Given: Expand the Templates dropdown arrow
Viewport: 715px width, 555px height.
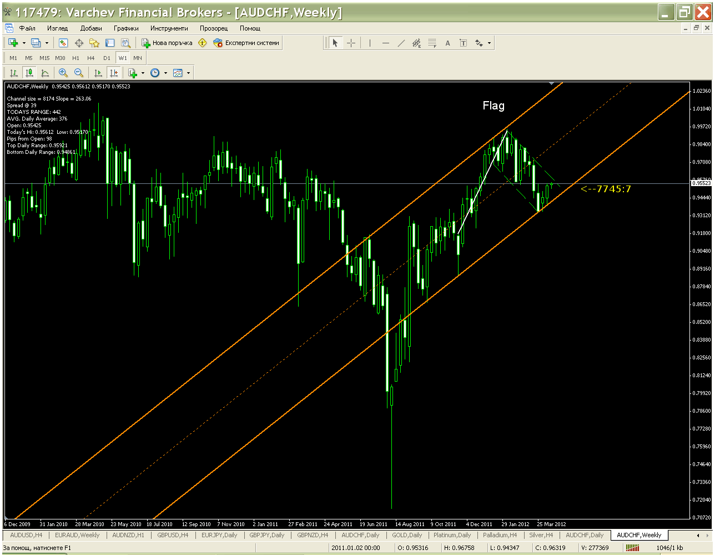Looking at the screenshot, I should tap(188, 73).
